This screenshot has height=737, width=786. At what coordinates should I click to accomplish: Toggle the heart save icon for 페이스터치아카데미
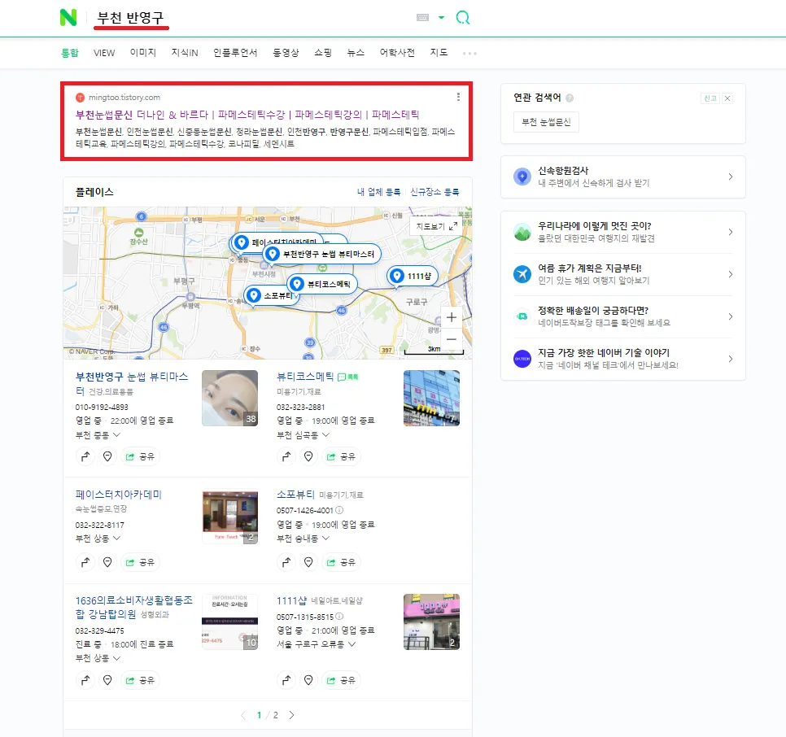[x=108, y=562]
